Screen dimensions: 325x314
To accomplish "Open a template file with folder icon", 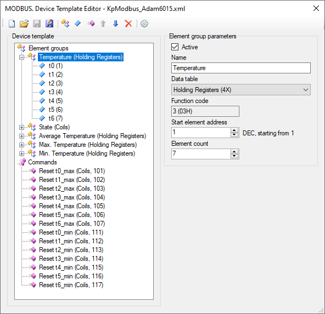I will coord(24,24).
